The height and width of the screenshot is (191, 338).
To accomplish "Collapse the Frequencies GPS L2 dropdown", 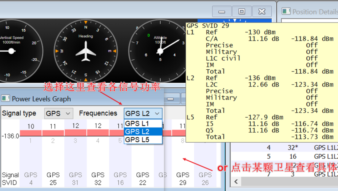I will (x=143, y=113).
